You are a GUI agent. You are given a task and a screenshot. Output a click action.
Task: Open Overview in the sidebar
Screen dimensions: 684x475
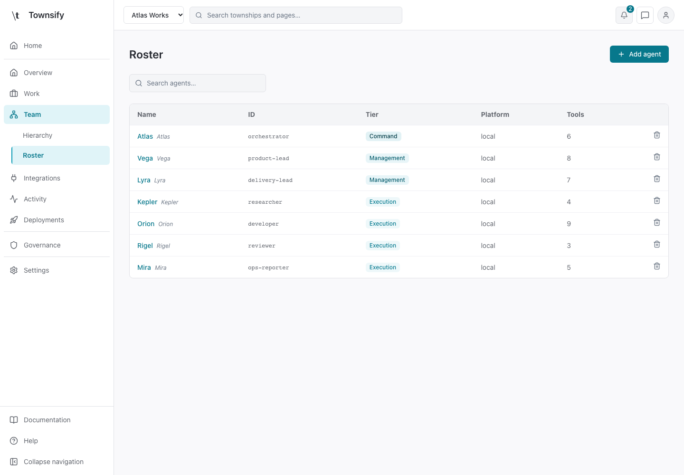point(57,73)
